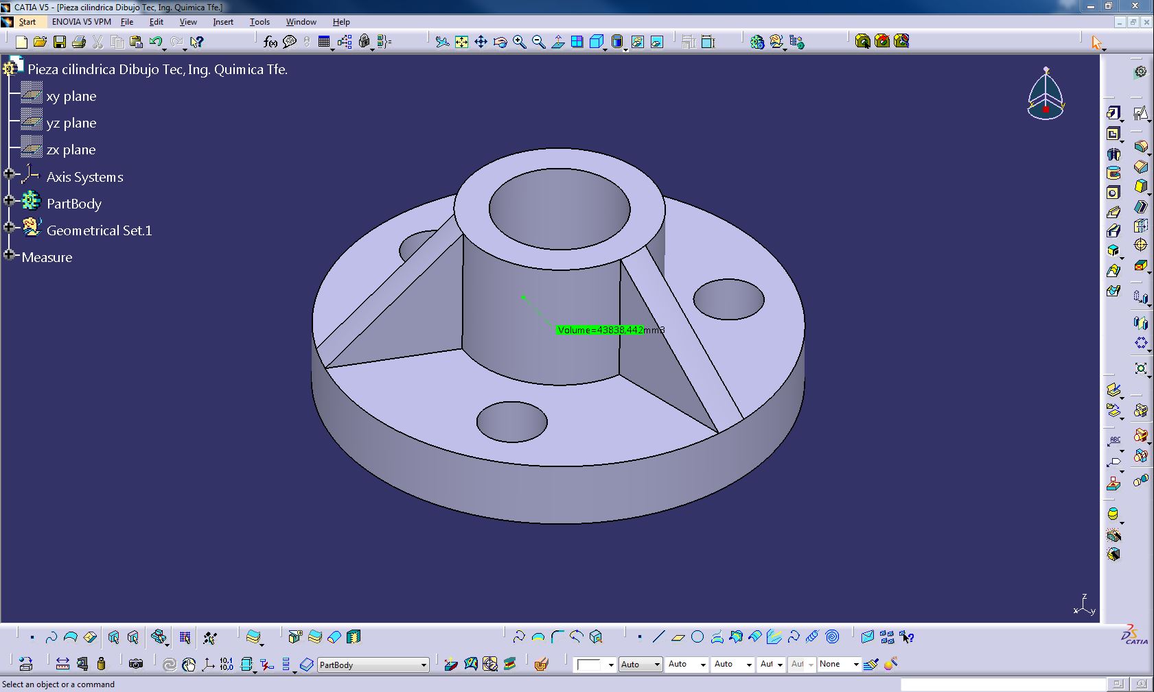Click the Circle tool in bottom toolbar
1154x692 pixels.
pyautogui.click(x=697, y=637)
